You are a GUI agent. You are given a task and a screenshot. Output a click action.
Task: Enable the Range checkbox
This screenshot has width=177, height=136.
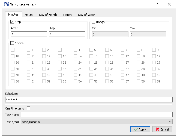(x=94, y=22)
